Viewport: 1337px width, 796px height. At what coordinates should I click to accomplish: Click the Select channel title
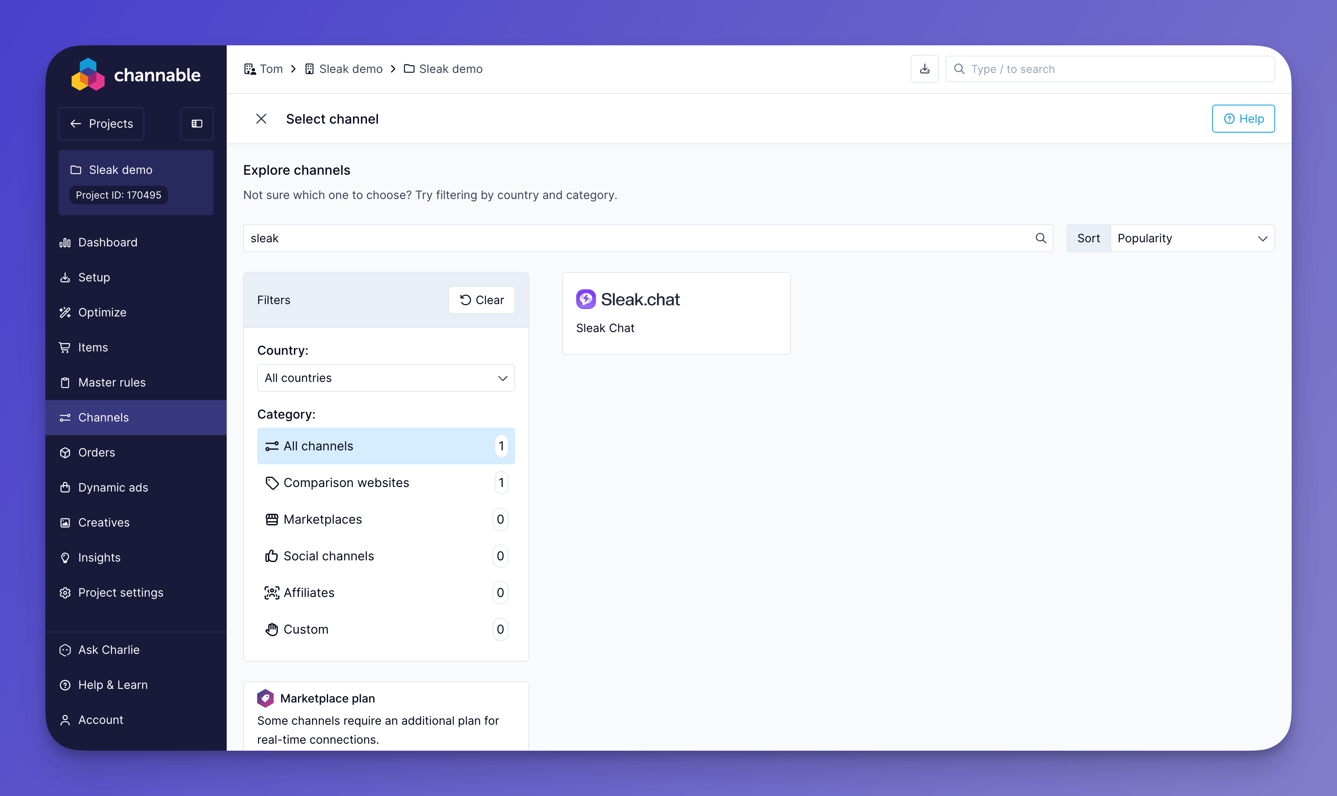(x=332, y=119)
